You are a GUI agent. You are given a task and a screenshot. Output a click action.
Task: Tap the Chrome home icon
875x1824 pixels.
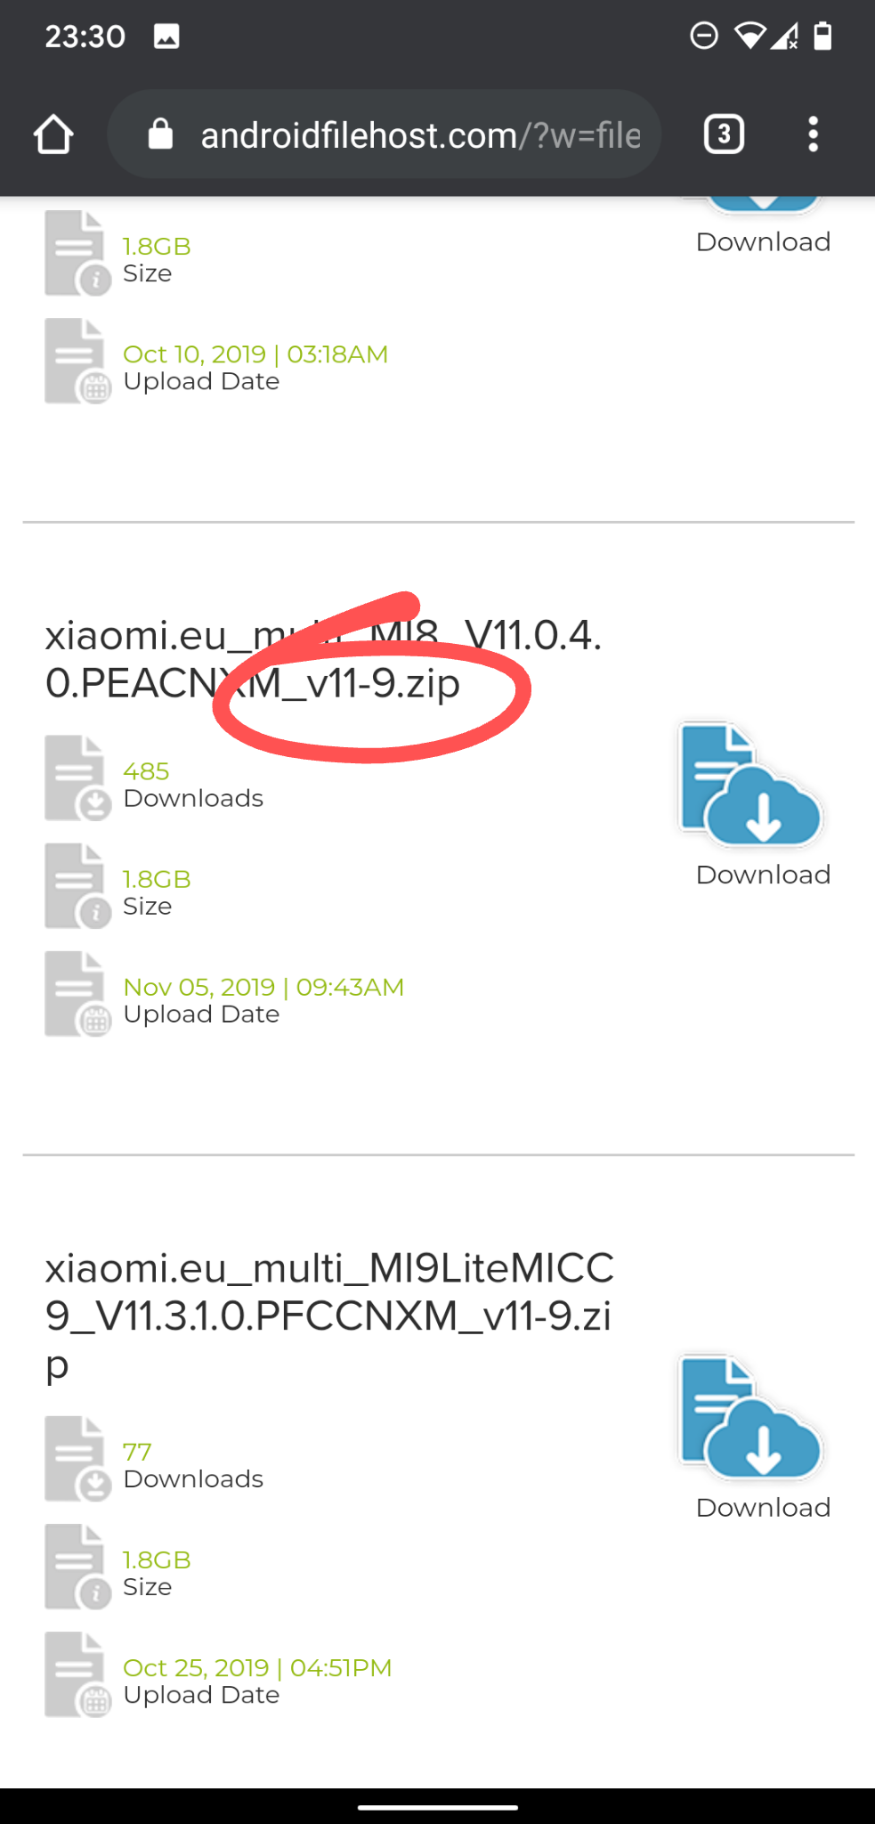click(53, 134)
